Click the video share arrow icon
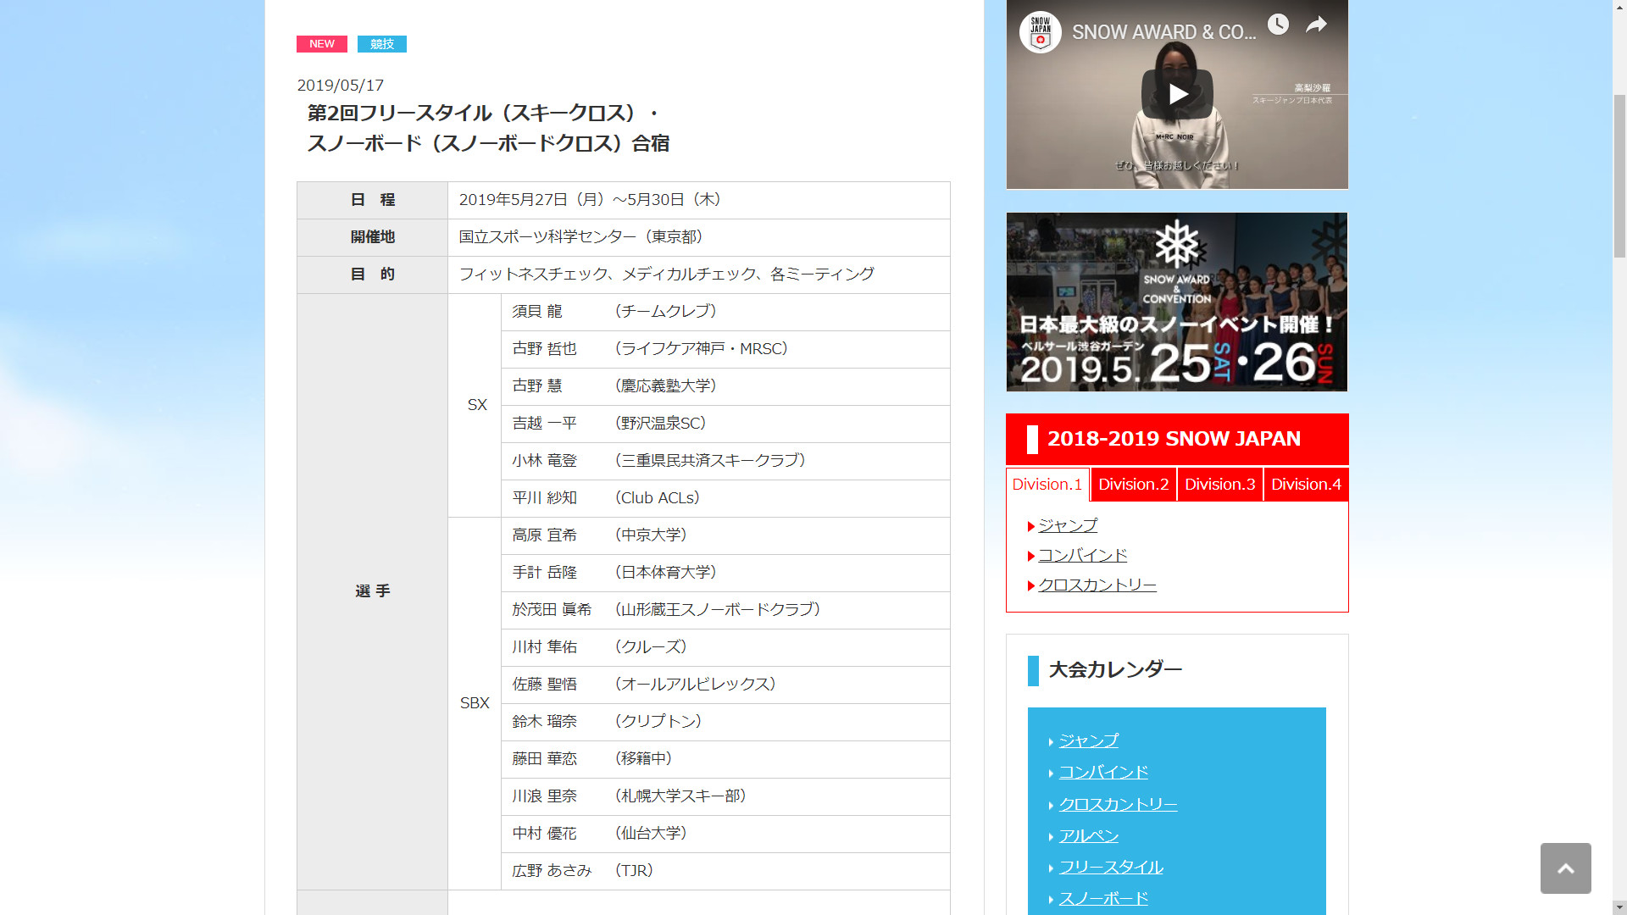This screenshot has height=915, width=1627. [1316, 25]
